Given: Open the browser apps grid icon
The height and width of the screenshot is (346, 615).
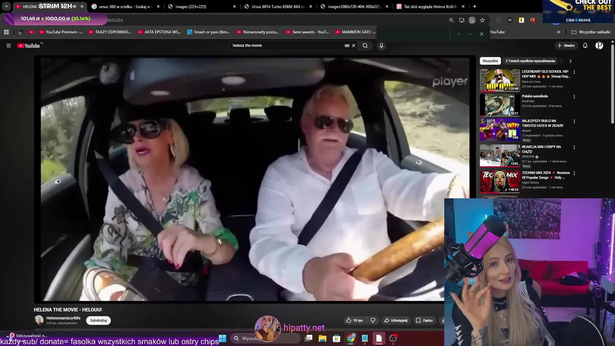Looking at the screenshot, I should coord(6,32).
